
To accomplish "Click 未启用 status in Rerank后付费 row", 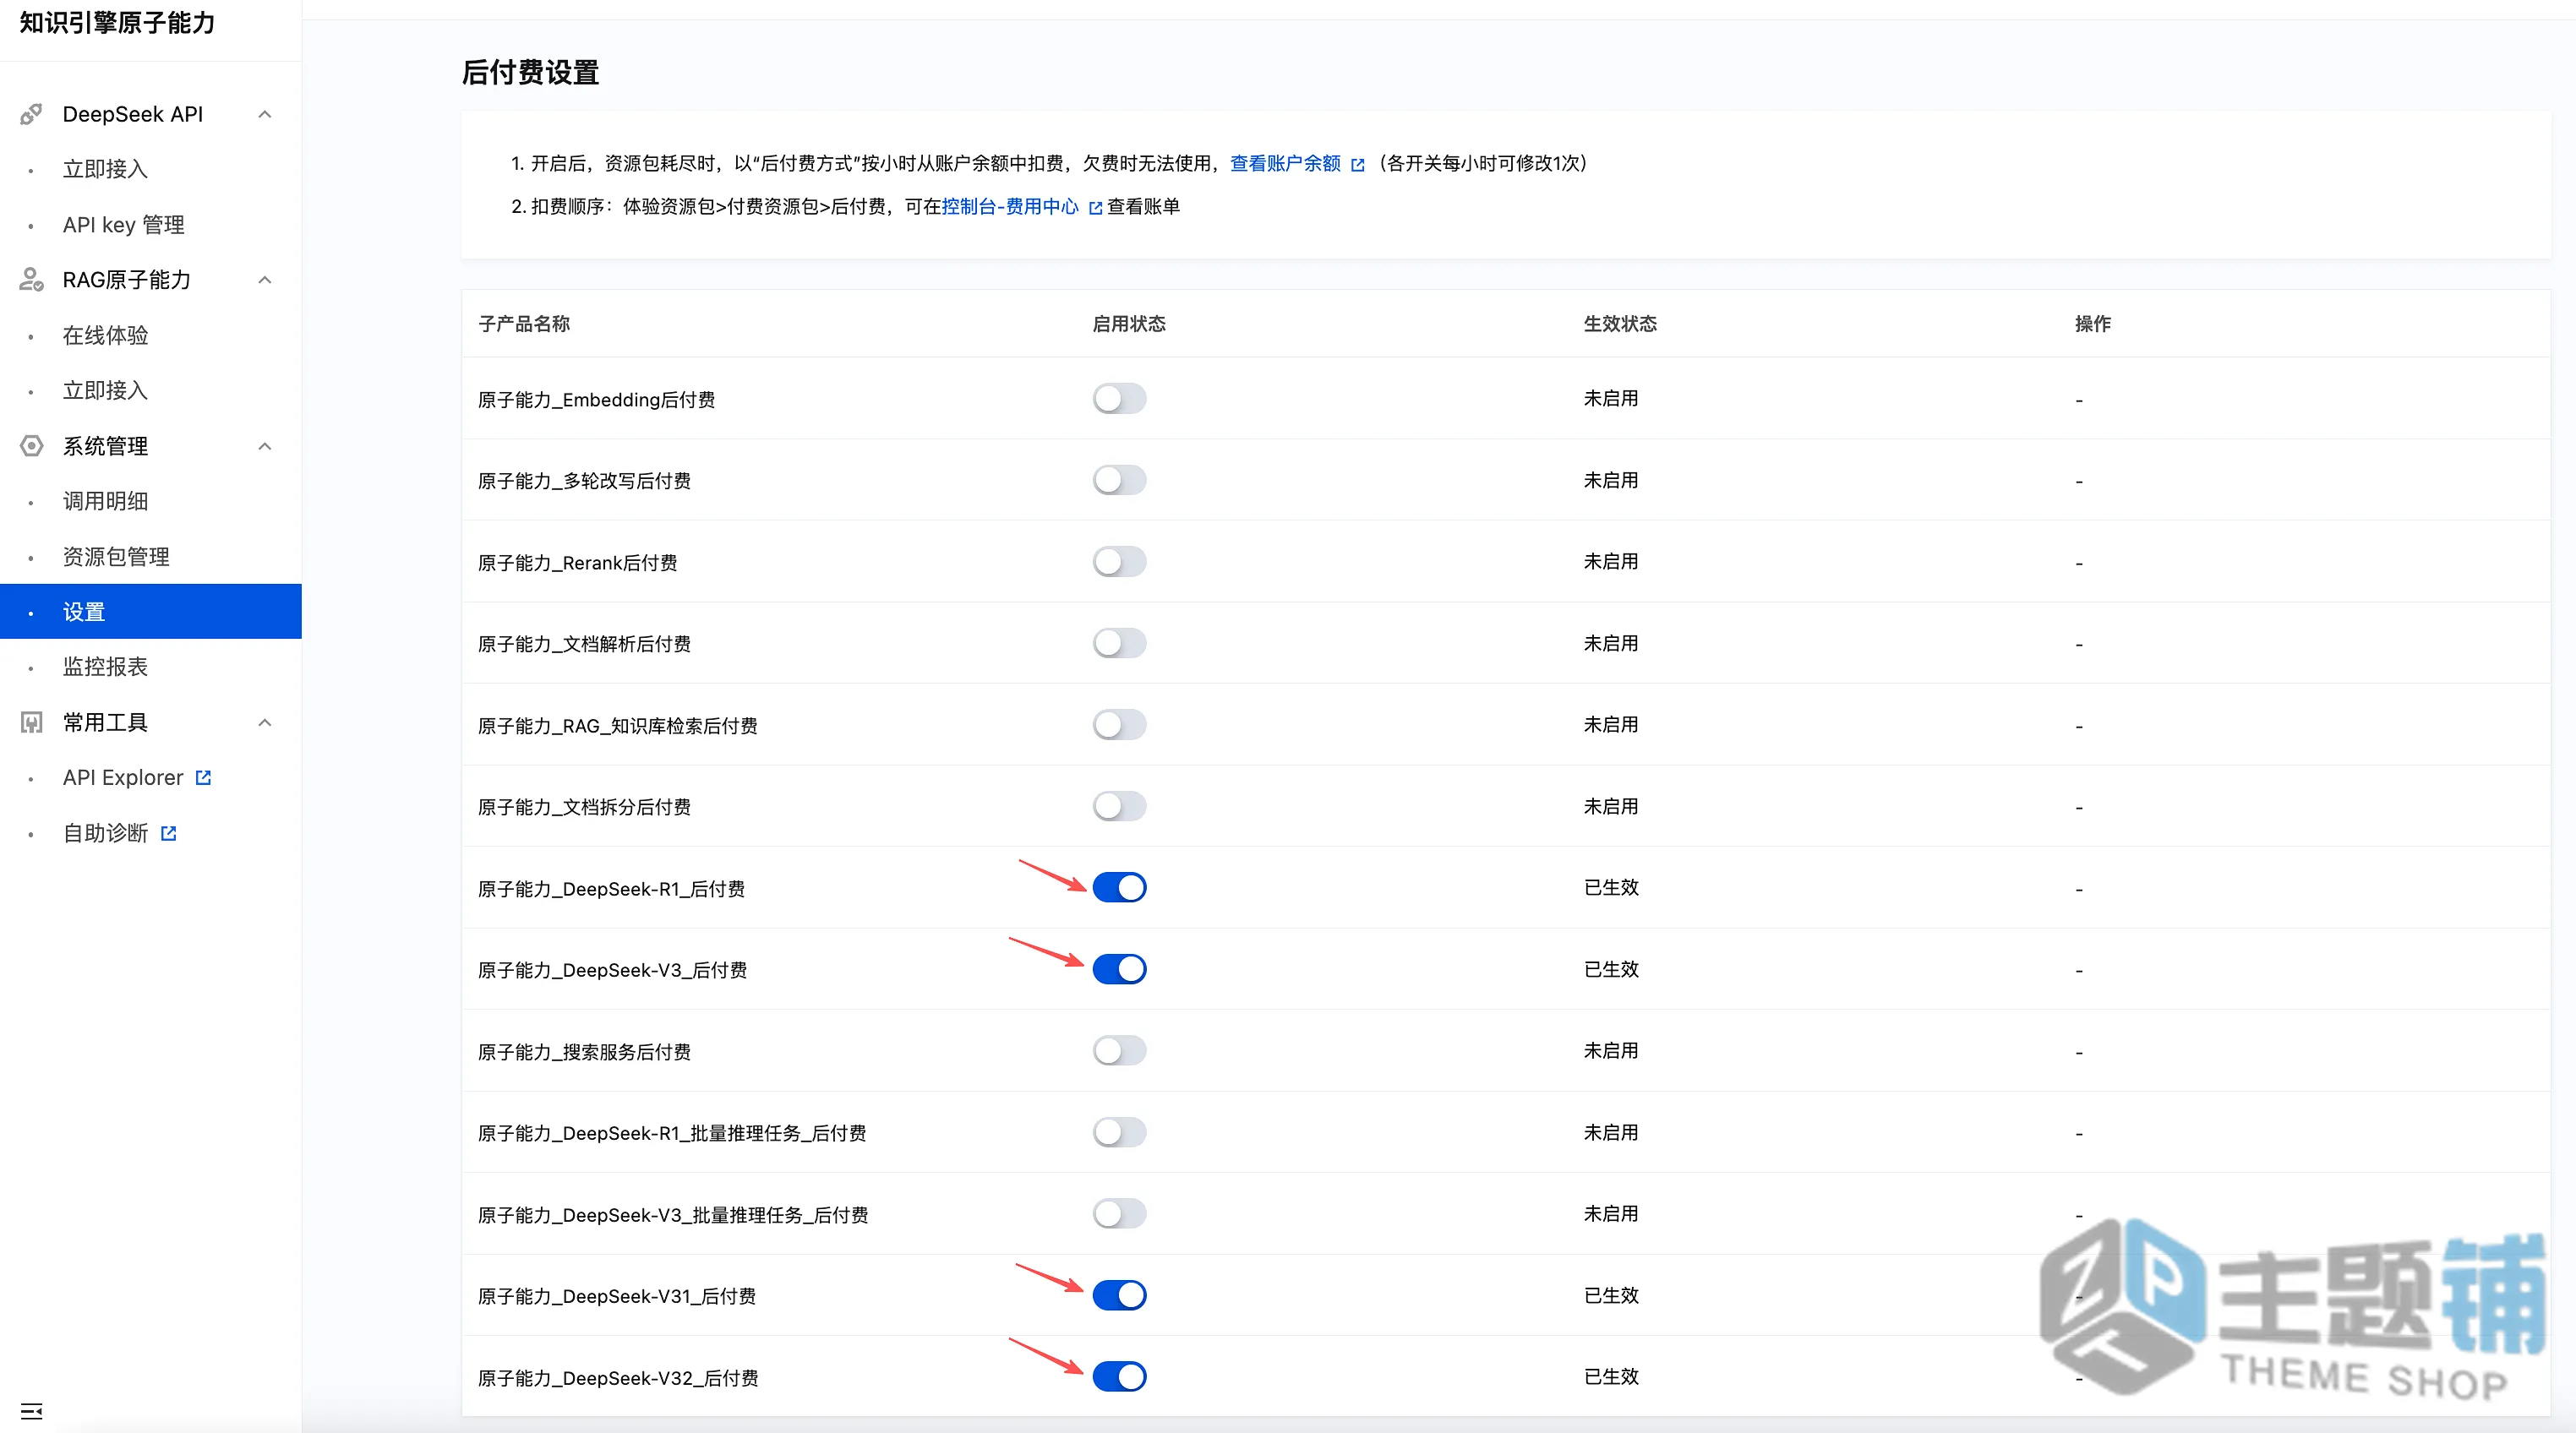I will point(1611,562).
